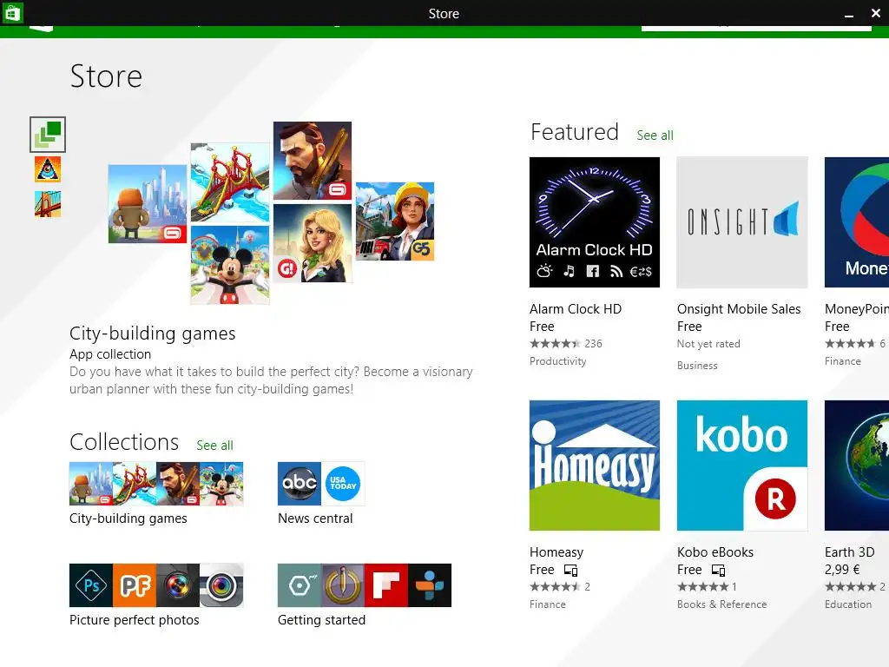Open City-building games collection thumbnails

[156, 484]
